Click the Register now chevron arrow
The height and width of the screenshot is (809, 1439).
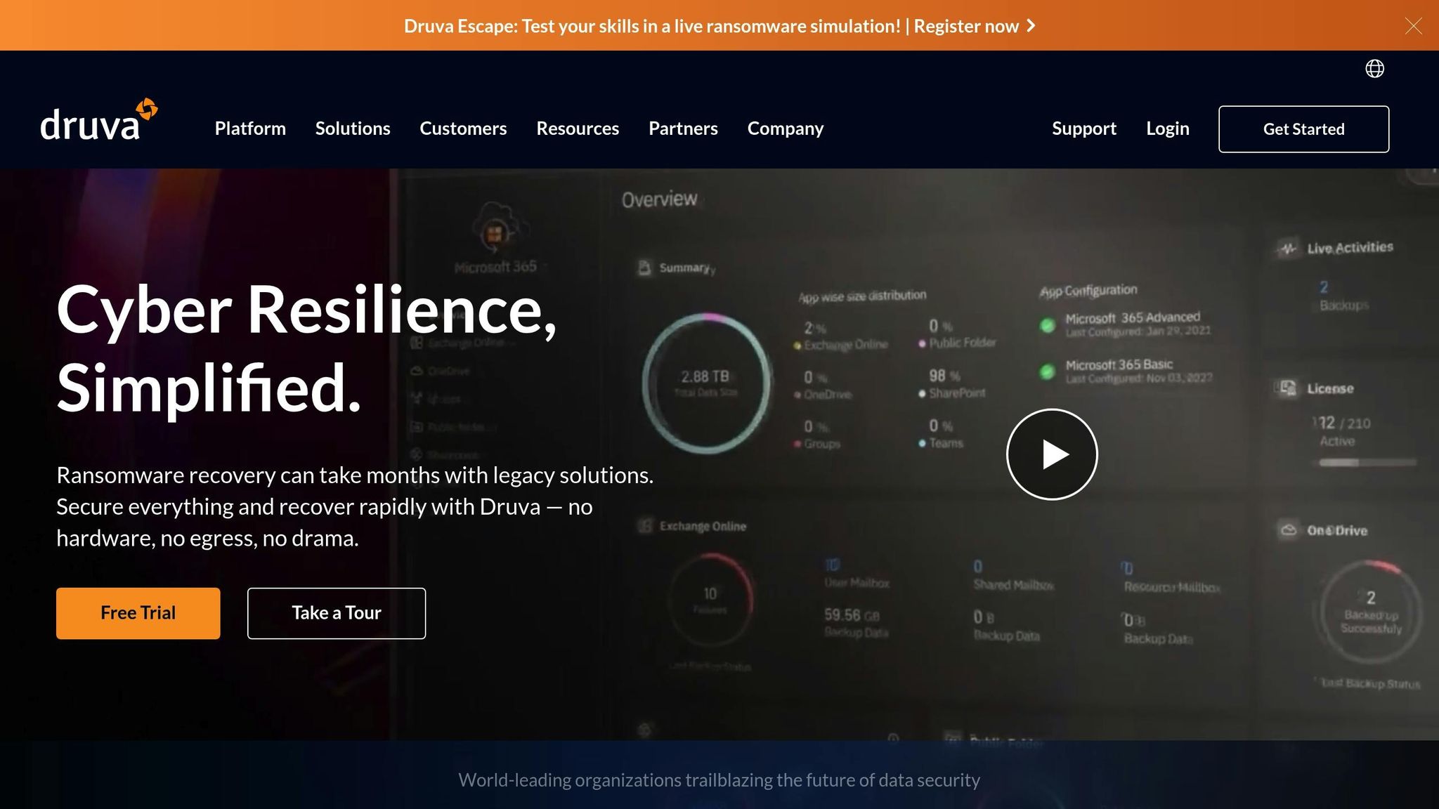(x=1031, y=26)
